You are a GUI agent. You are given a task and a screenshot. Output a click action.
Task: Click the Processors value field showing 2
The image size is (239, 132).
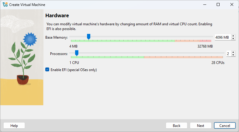(229, 54)
